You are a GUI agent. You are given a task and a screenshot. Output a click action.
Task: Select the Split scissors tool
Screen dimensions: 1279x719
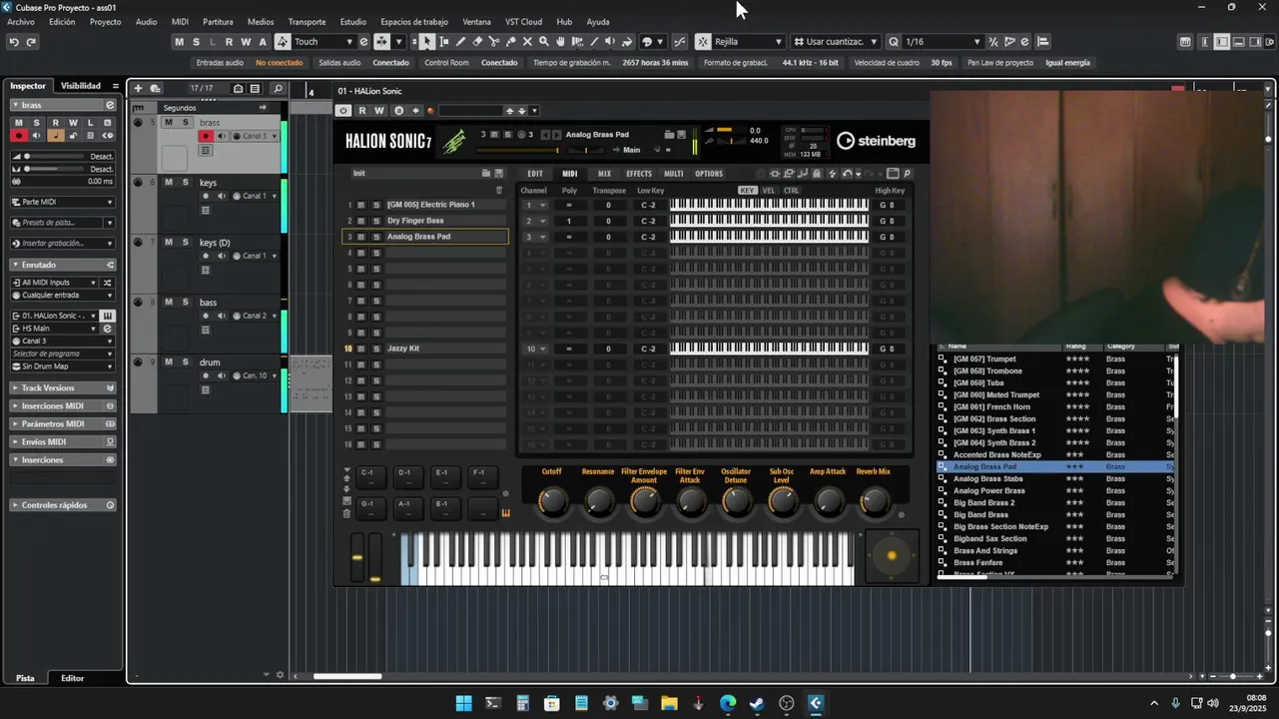494,42
